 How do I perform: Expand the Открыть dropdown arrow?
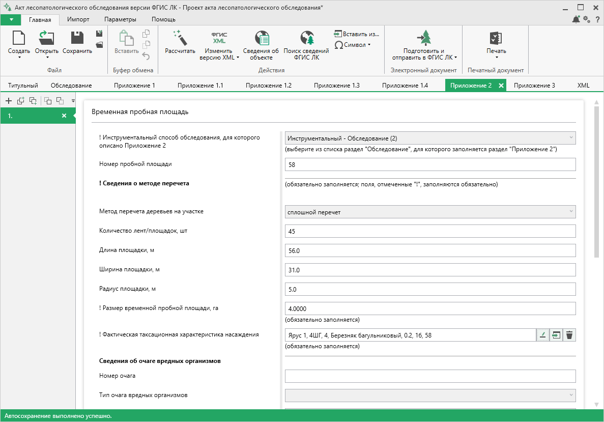pyautogui.click(x=47, y=58)
